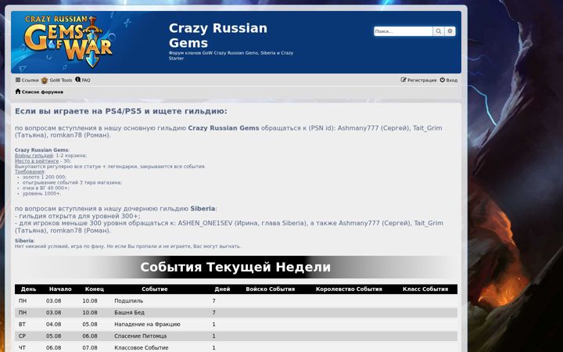Click the уровень 1000+ requirement

pos(41,193)
